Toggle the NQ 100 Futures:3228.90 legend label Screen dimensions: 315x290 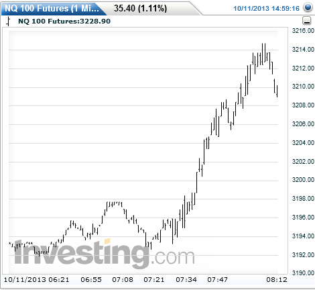click(64, 21)
